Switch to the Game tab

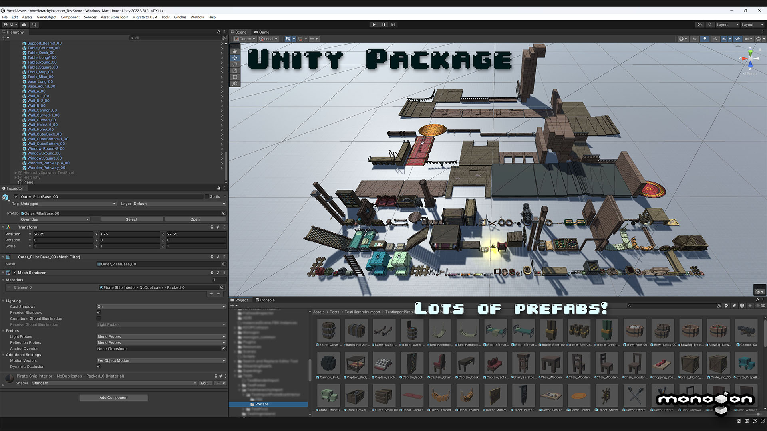coord(262,32)
